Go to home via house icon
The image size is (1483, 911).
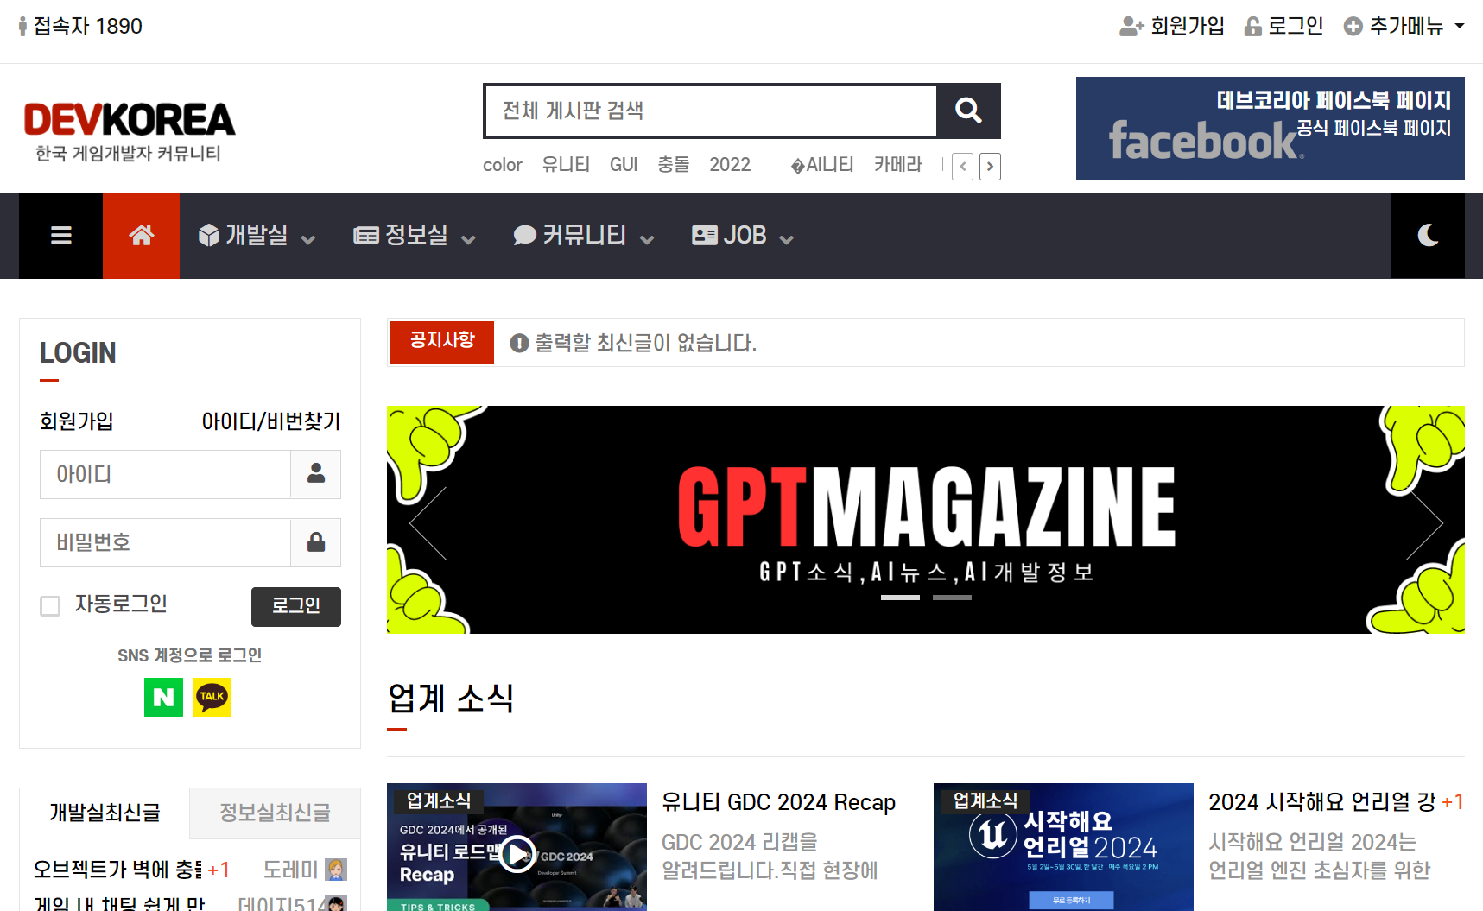[x=142, y=236]
